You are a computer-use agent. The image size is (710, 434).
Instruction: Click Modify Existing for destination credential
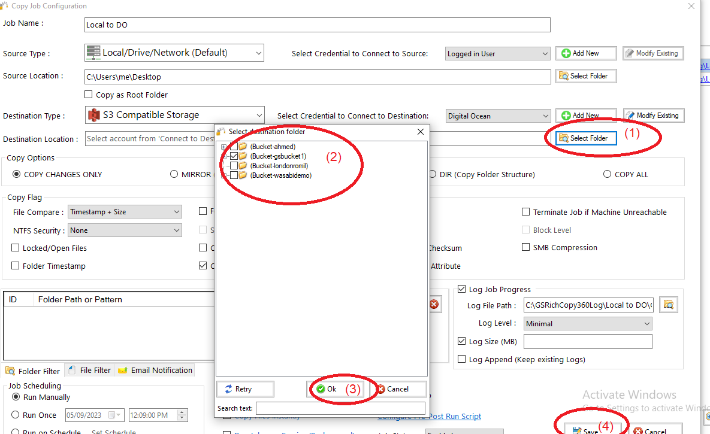tap(653, 116)
